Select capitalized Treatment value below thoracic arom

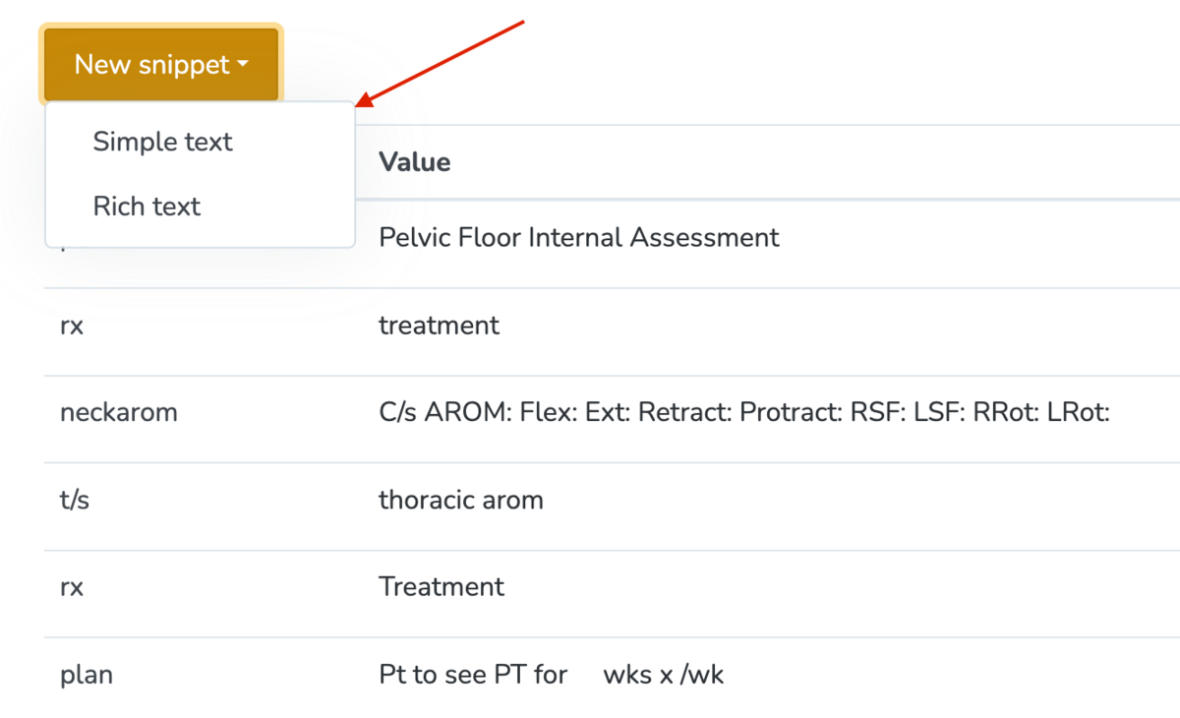click(441, 587)
